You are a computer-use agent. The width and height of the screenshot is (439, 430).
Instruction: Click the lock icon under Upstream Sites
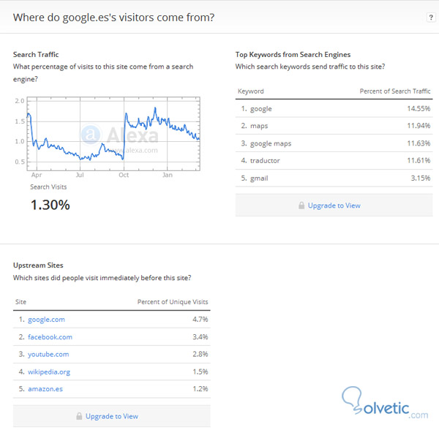(x=79, y=416)
